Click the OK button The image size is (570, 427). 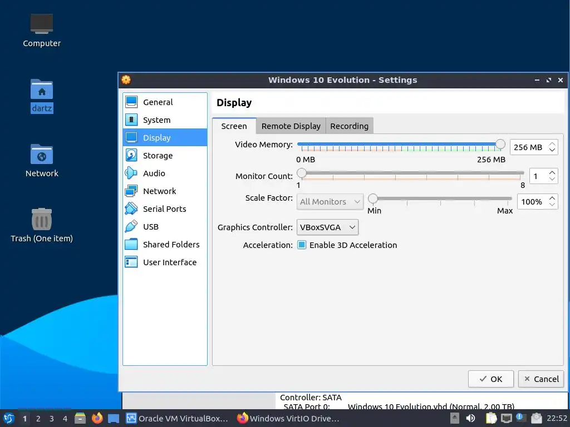(x=491, y=379)
